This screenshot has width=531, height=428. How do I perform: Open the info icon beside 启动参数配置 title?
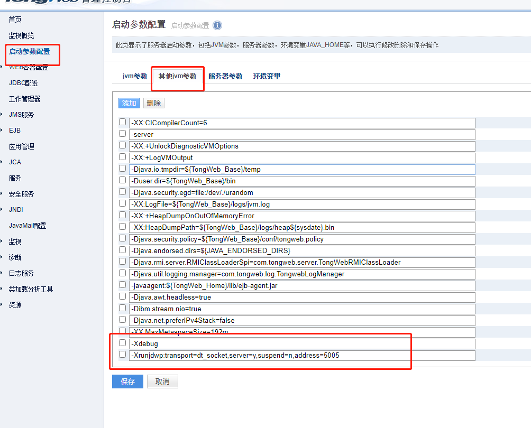click(217, 25)
